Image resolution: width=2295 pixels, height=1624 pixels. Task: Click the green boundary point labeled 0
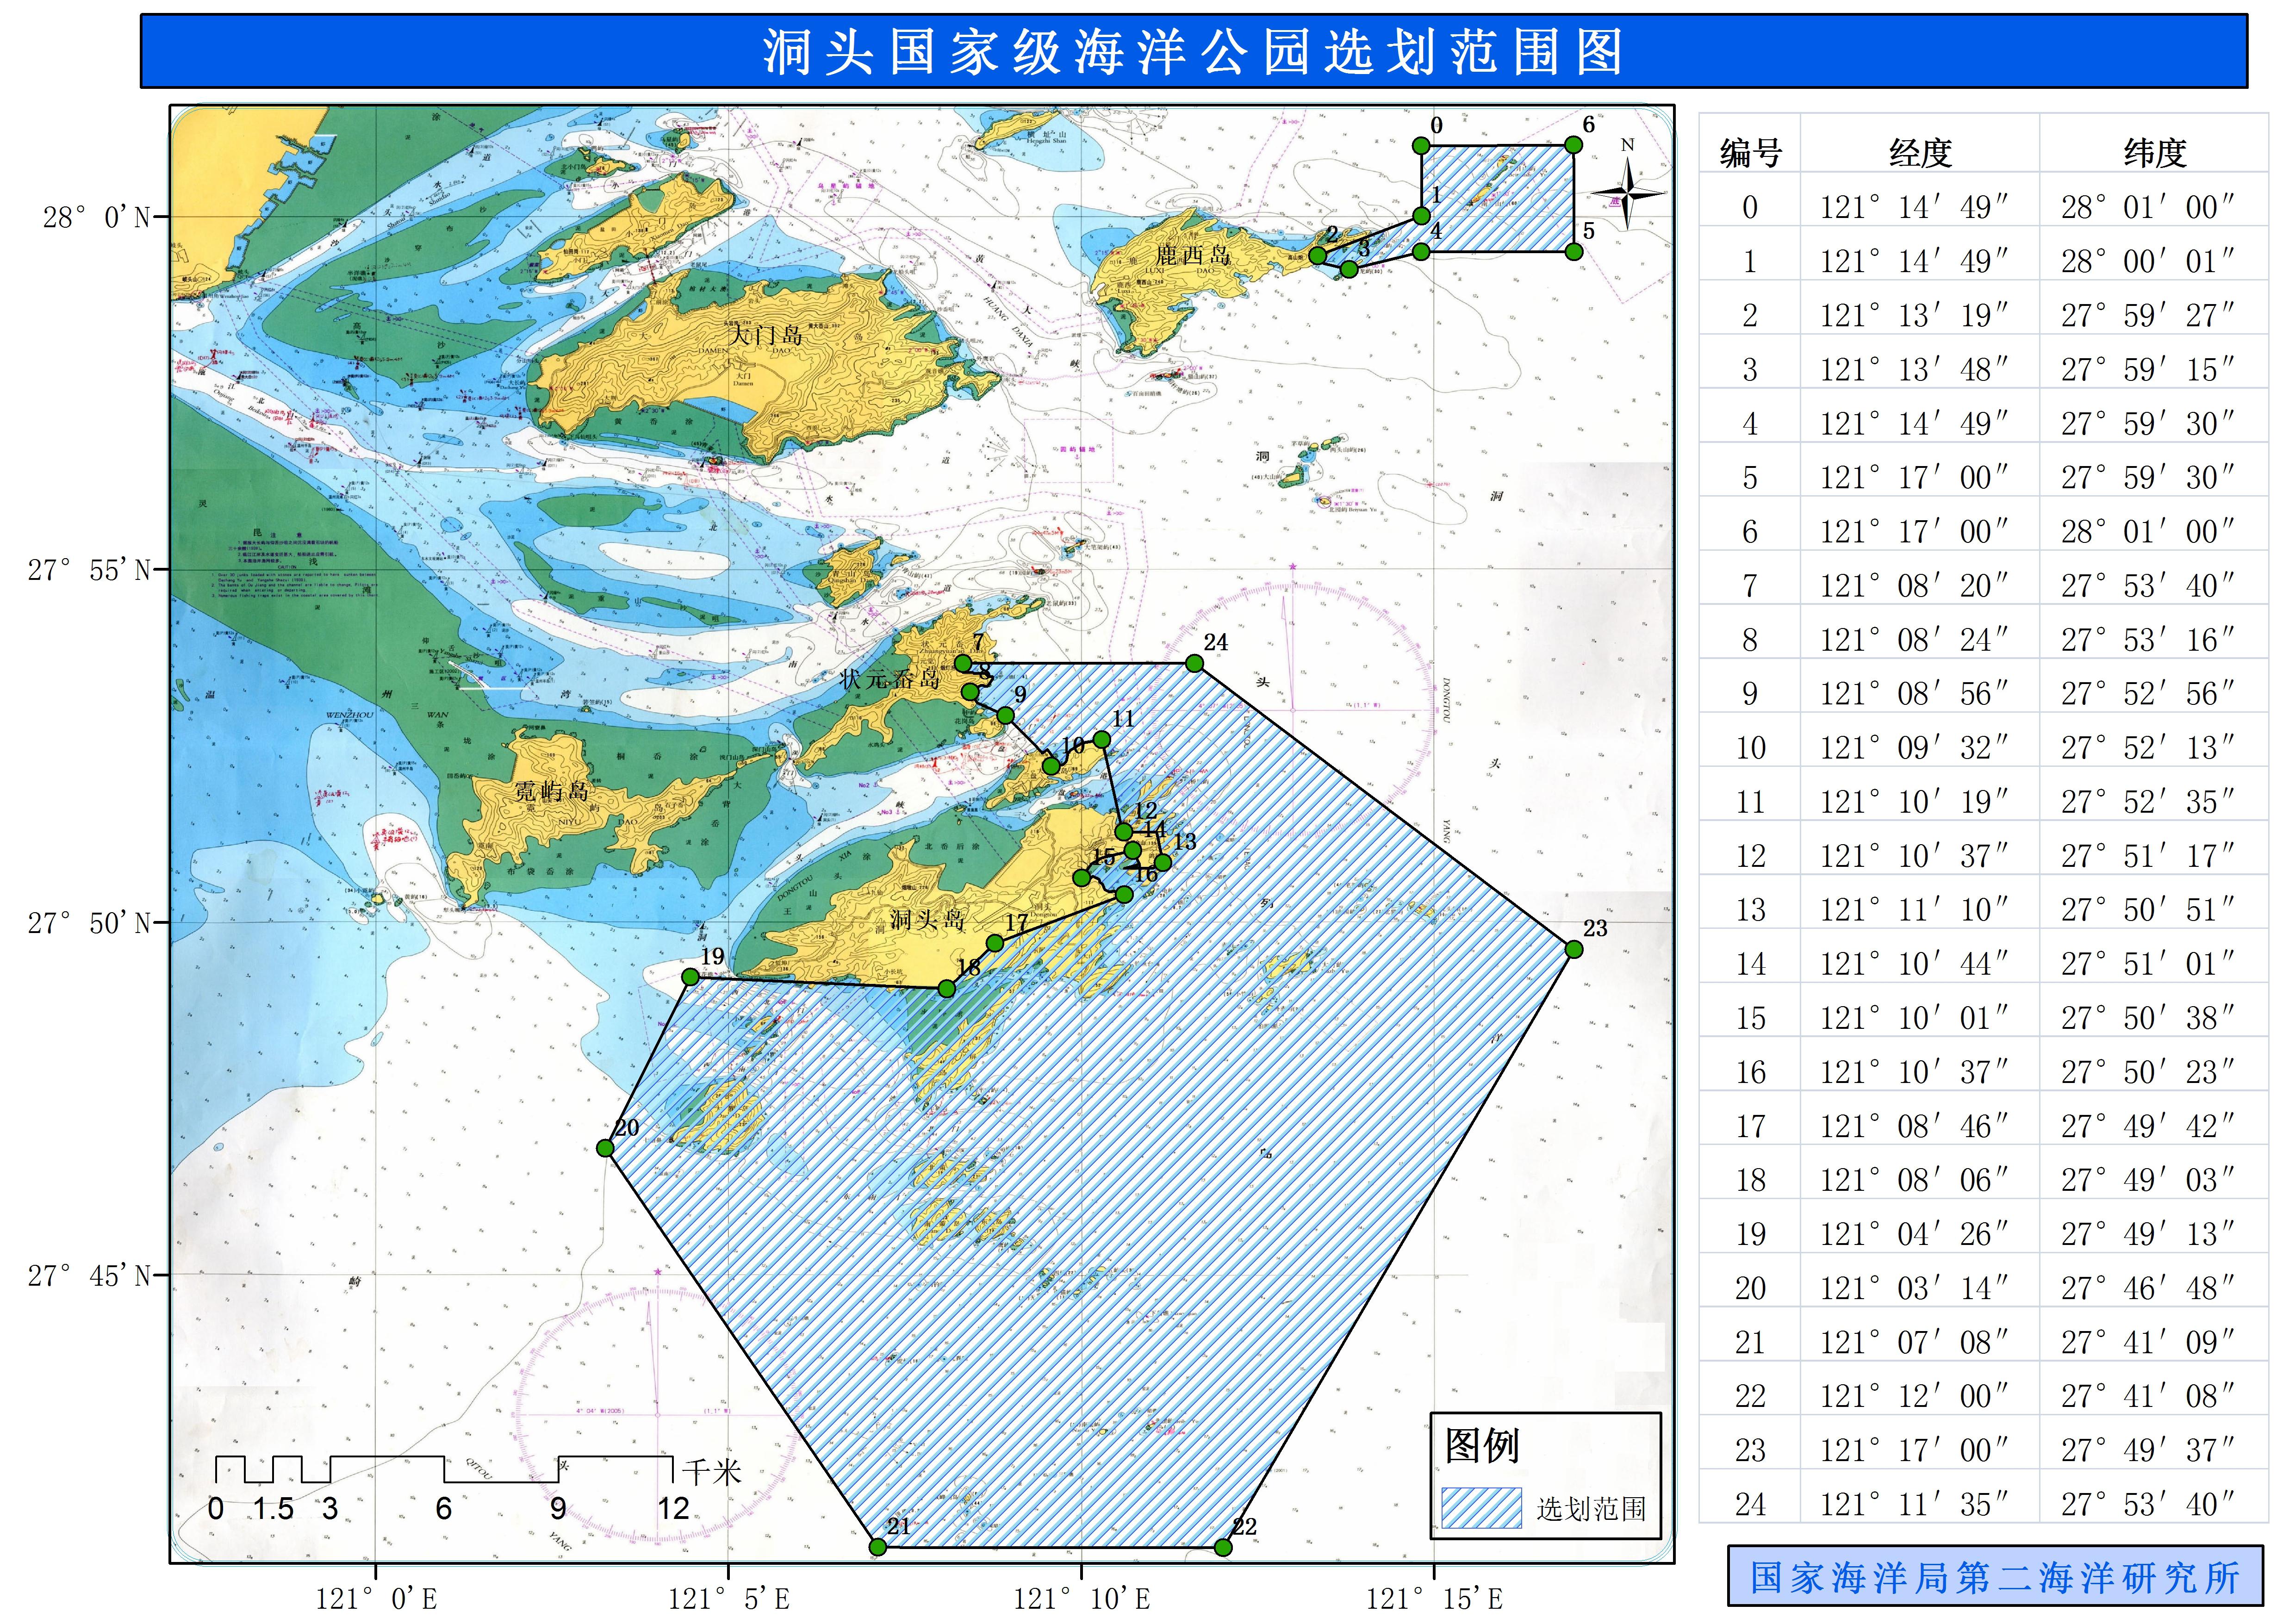(x=1421, y=146)
